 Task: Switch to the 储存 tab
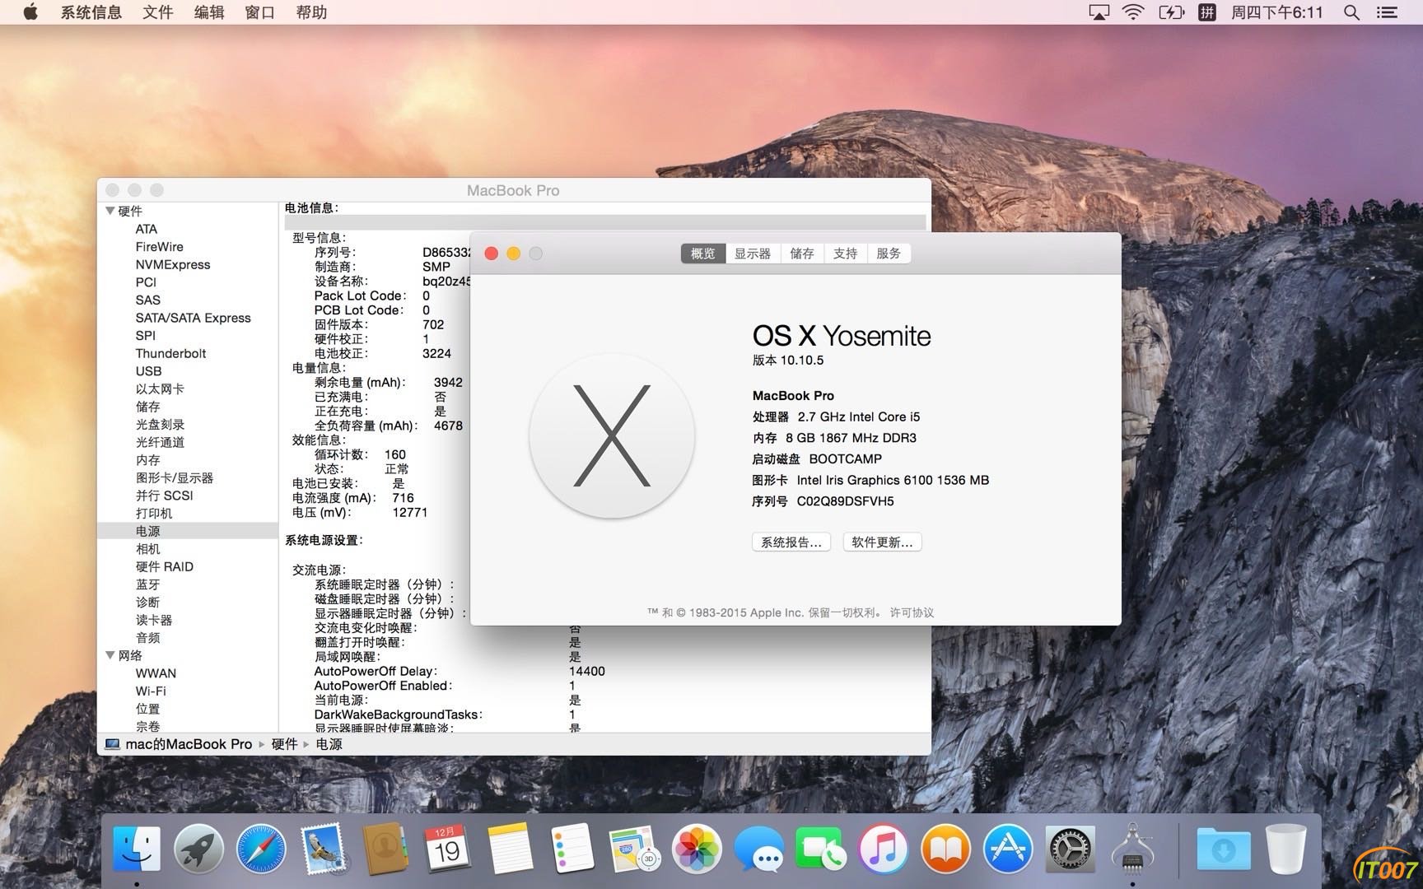[x=802, y=254]
